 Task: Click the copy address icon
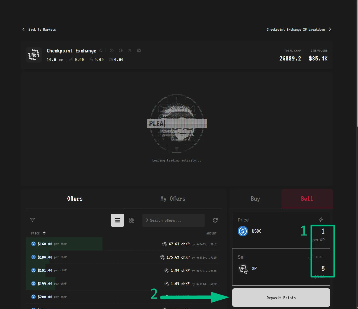point(139,51)
